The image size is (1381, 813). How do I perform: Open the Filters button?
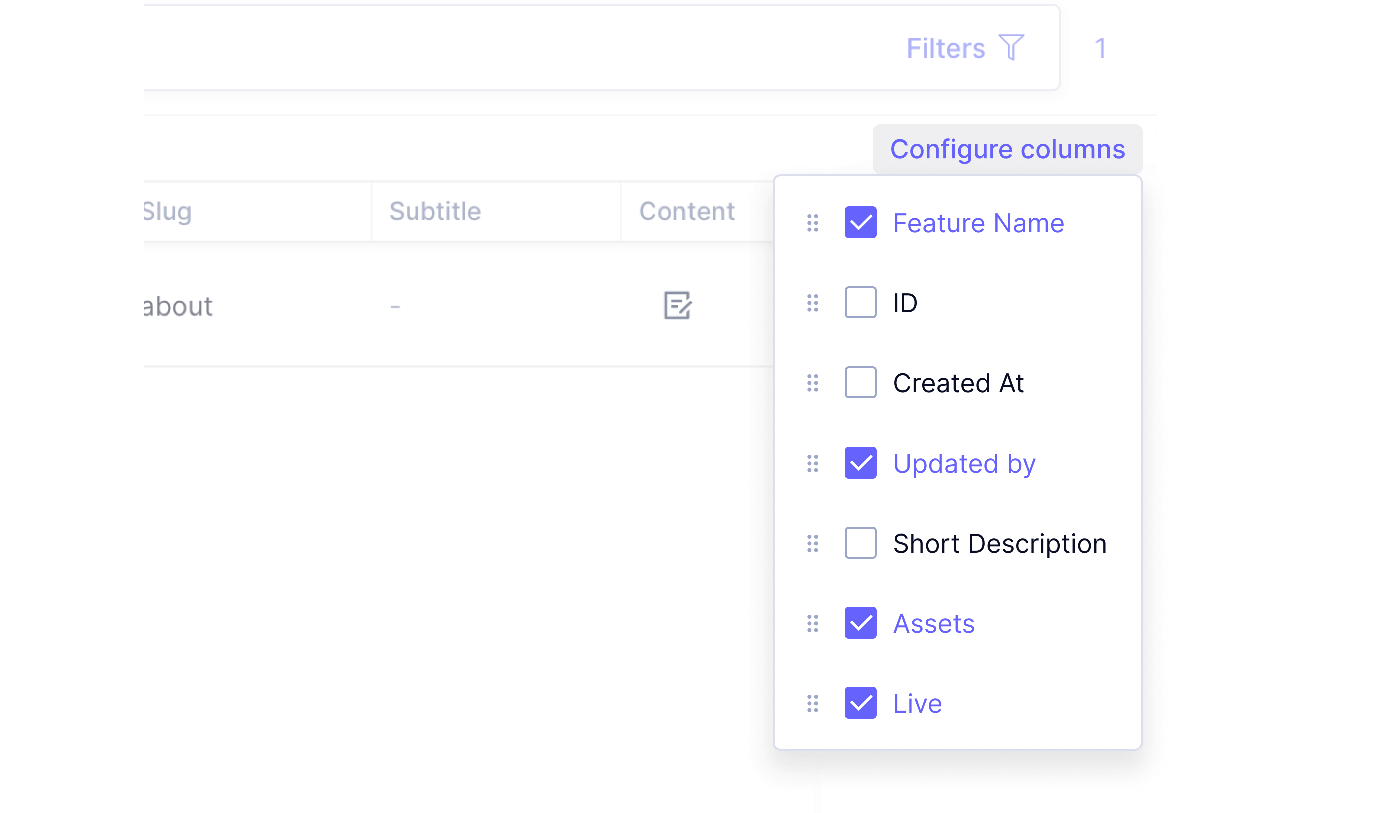pos(946,48)
